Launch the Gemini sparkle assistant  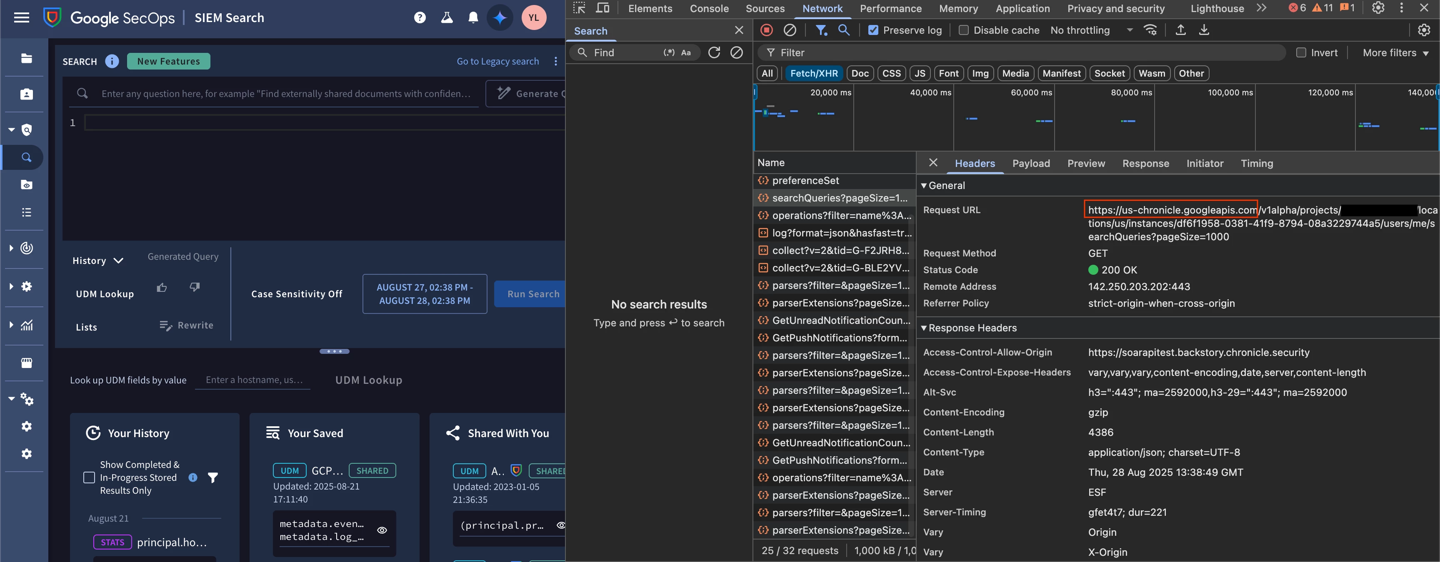pos(500,18)
